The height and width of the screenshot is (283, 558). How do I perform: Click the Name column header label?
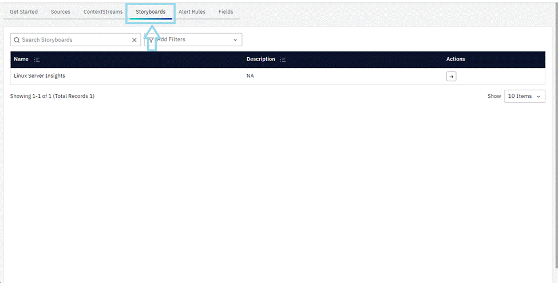[21, 59]
